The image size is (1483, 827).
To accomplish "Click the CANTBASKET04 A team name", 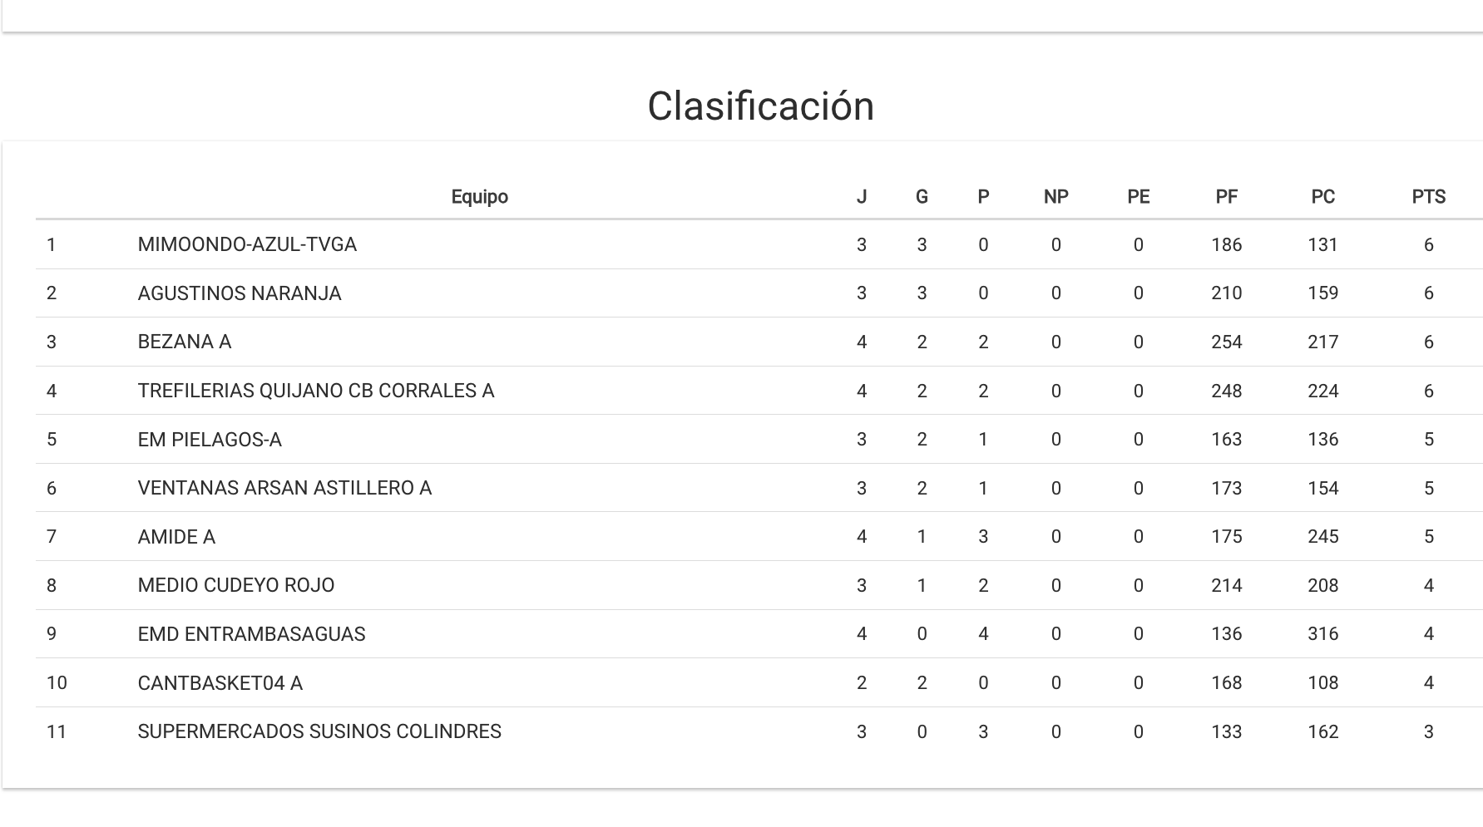I will click(x=220, y=683).
